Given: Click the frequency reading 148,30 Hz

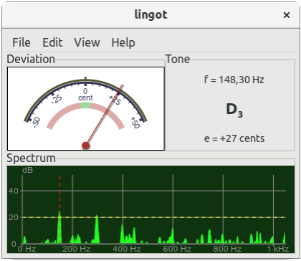Looking at the screenshot, I should click(x=234, y=80).
